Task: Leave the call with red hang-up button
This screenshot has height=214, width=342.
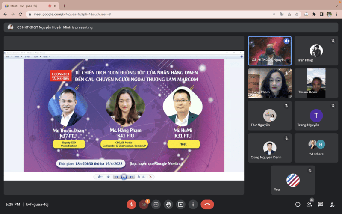Action: tap(207, 205)
